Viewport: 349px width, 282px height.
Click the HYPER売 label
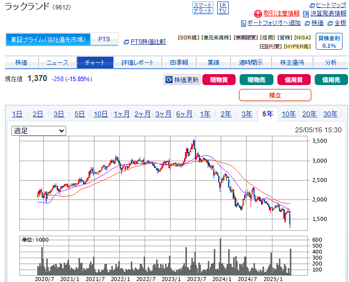tap(297, 47)
